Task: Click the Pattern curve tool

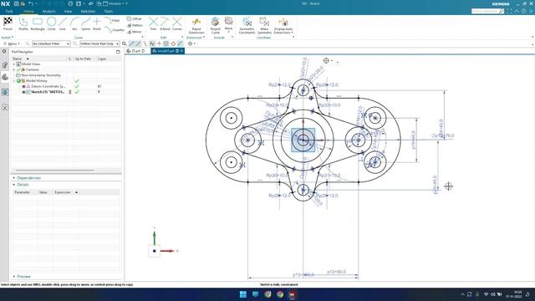Action: pyautogui.click(x=135, y=25)
